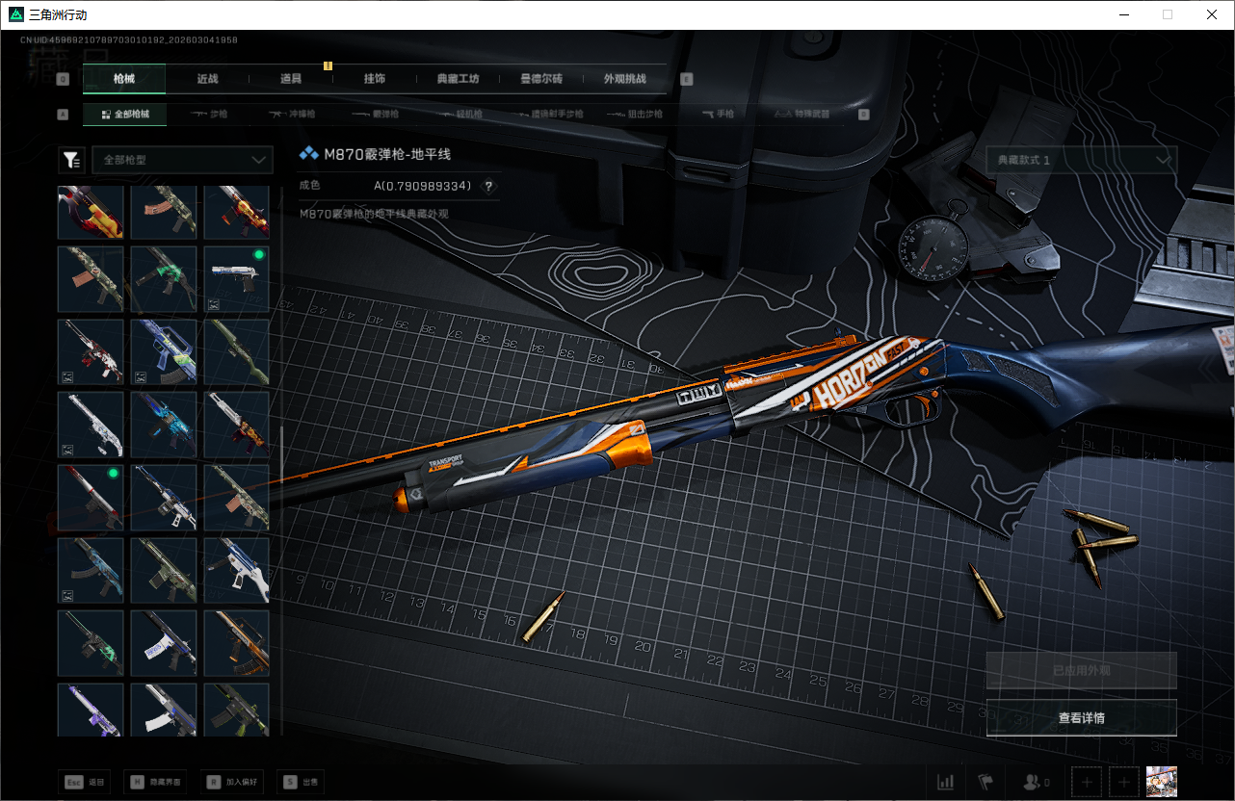Open the 典藏工坊 workshop tab
This screenshot has width=1235, height=801.
tap(458, 79)
